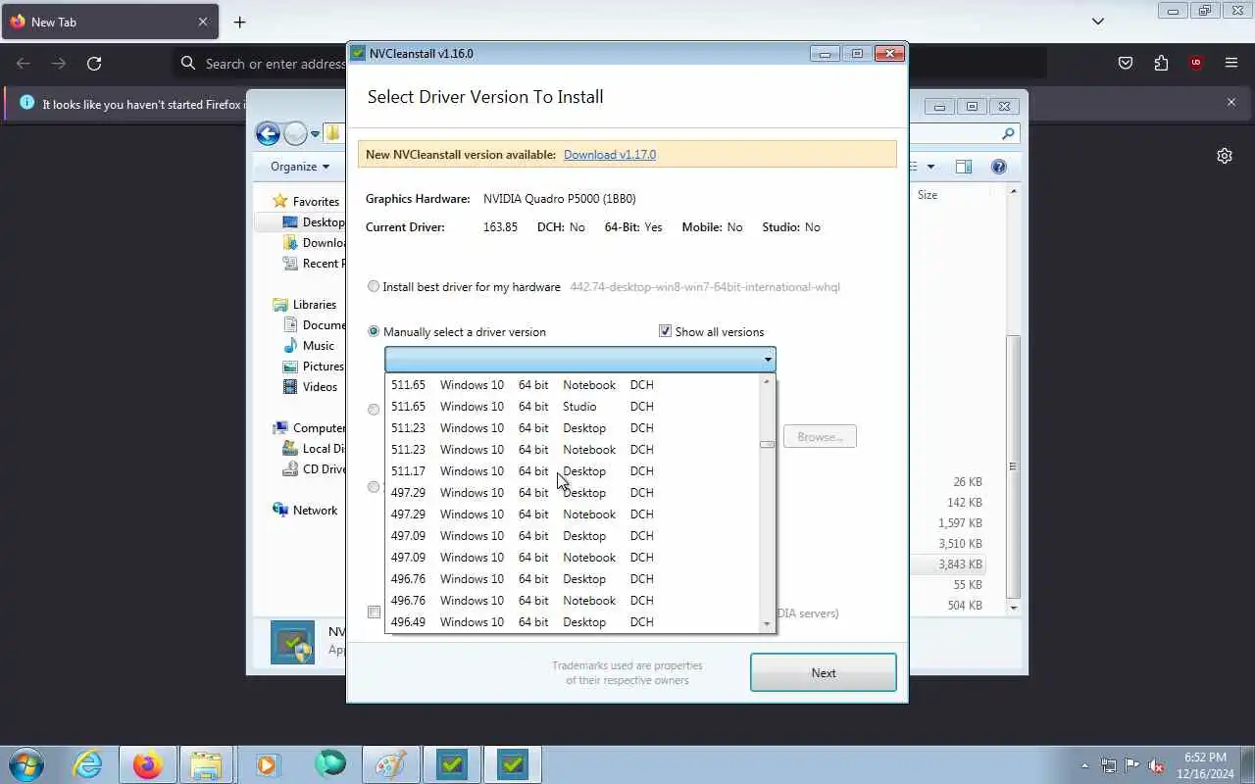The height and width of the screenshot is (784, 1255).
Task: Select Computer in Explorer sidebar
Action: (319, 428)
